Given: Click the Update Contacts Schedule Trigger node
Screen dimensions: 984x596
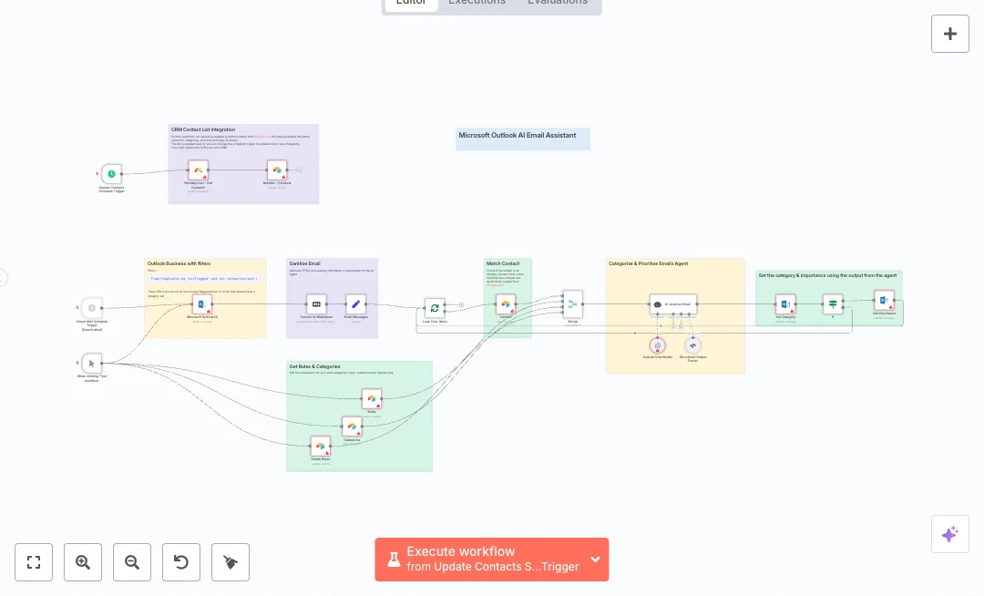Looking at the screenshot, I should pyautogui.click(x=110, y=173).
